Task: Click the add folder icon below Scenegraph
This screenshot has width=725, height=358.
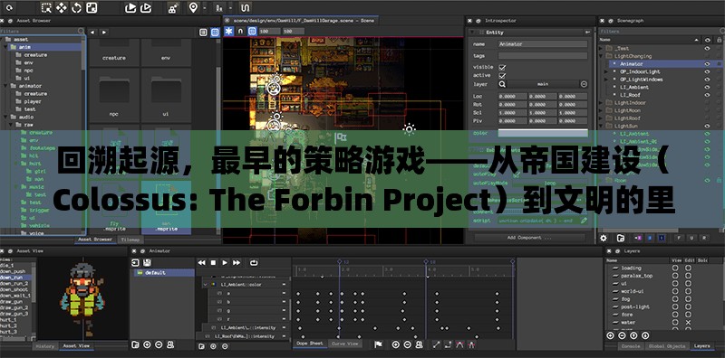Action: click(x=621, y=238)
